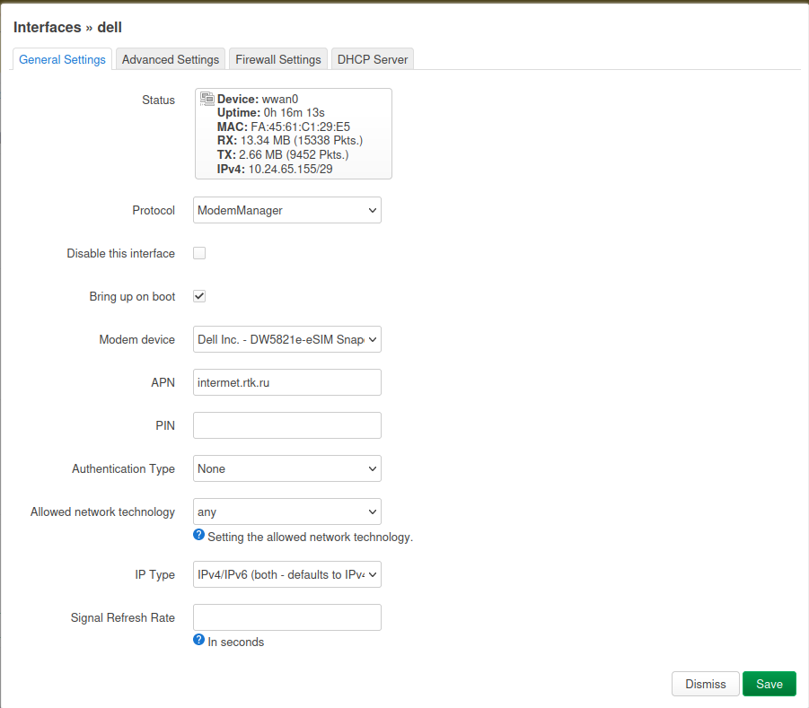Open the IP Type dropdown

tap(286, 574)
